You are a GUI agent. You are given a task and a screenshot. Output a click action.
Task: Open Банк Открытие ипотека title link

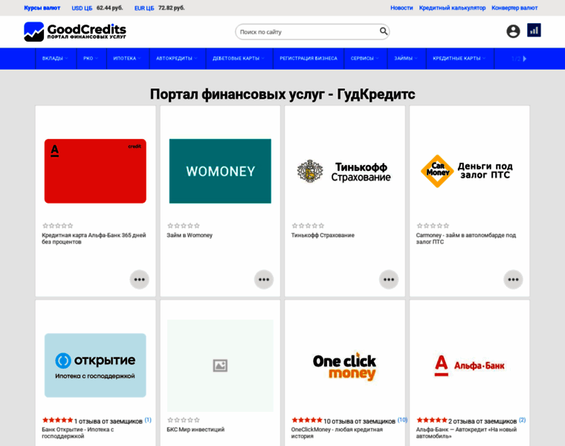click(x=78, y=433)
